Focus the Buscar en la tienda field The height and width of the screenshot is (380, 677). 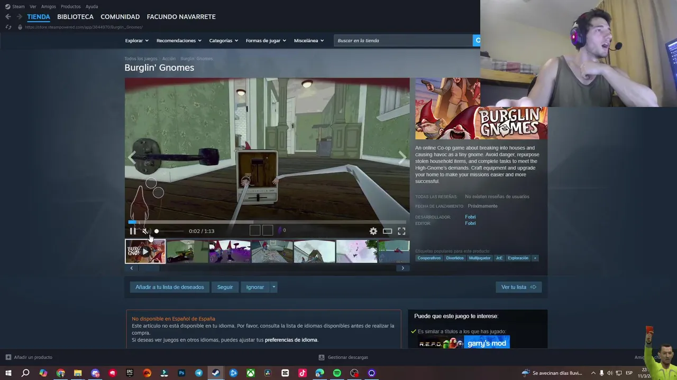point(403,41)
